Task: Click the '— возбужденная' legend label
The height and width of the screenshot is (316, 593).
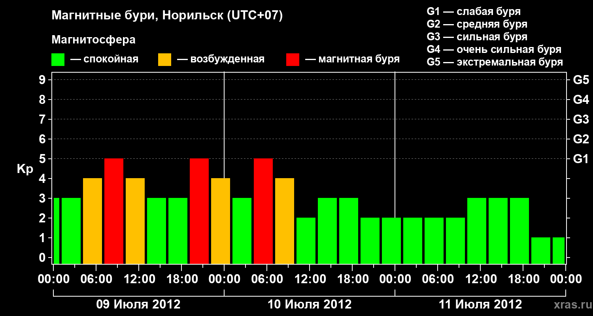Action: [221, 60]
